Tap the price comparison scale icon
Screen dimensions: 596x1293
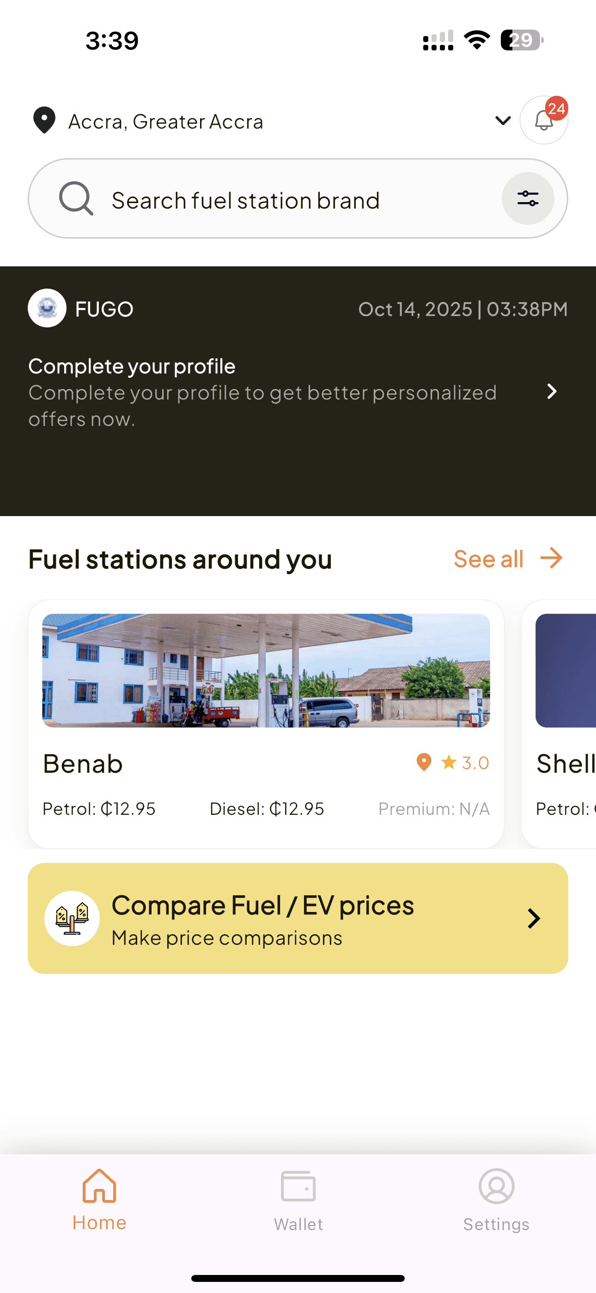[x=72, y=918]
